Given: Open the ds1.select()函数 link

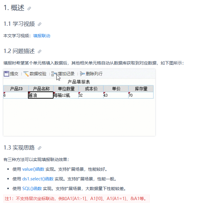Looking at the screenshot, I should click(x=38, y=179).
